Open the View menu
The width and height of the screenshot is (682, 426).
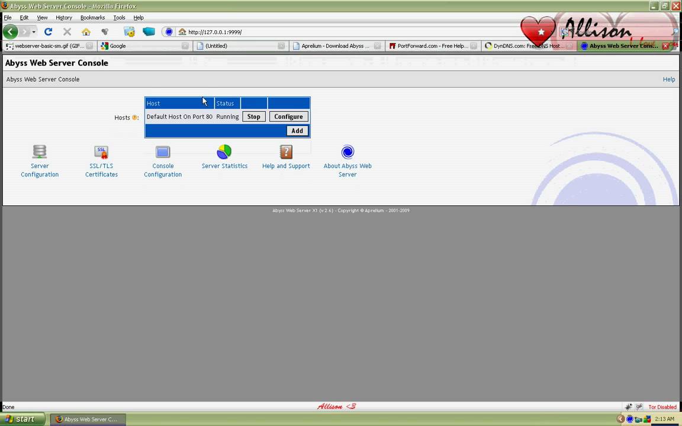pos(42,17)
